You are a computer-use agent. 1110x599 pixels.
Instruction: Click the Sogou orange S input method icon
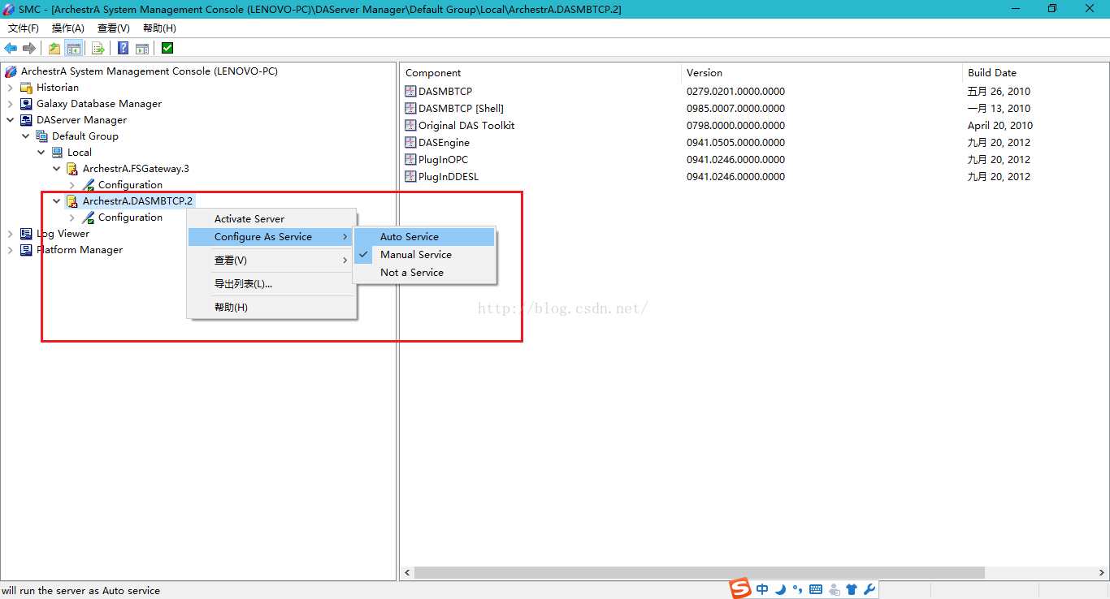coord(740,589)
